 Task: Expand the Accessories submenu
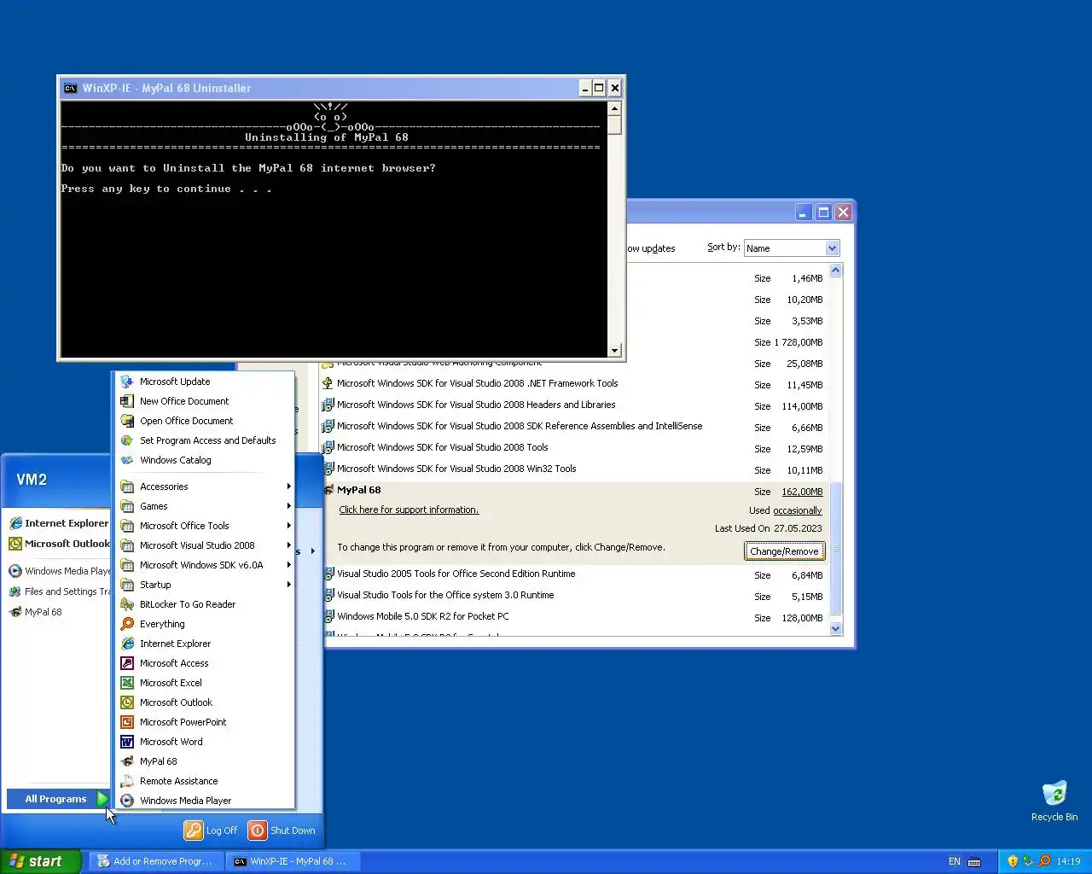click(x=205, y=487)
